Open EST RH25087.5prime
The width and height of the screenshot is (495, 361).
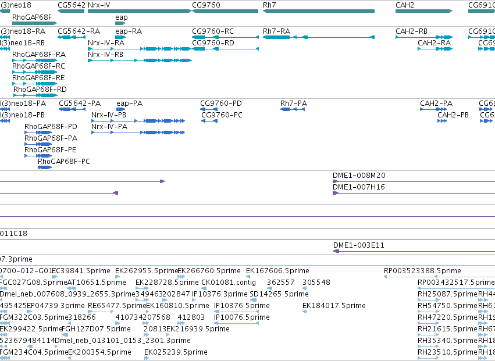tap(428, 300)
